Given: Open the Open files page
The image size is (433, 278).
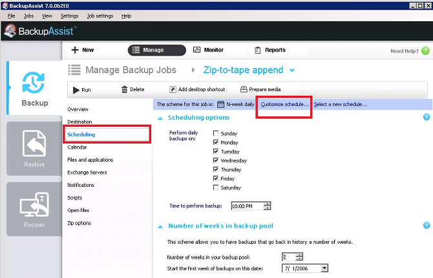Looking at the screenshot, I should (x=78, y=210).
